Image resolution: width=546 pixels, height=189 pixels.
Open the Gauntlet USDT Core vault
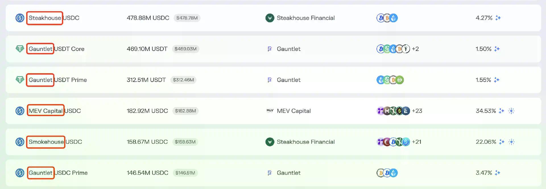[56, 49]
